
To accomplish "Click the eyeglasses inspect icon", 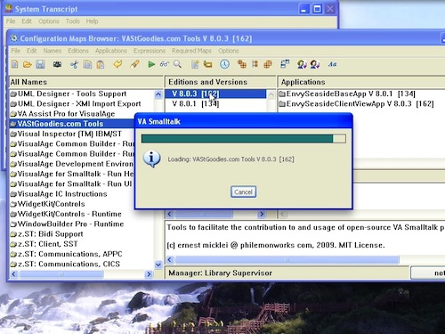I will pos(165,64).
